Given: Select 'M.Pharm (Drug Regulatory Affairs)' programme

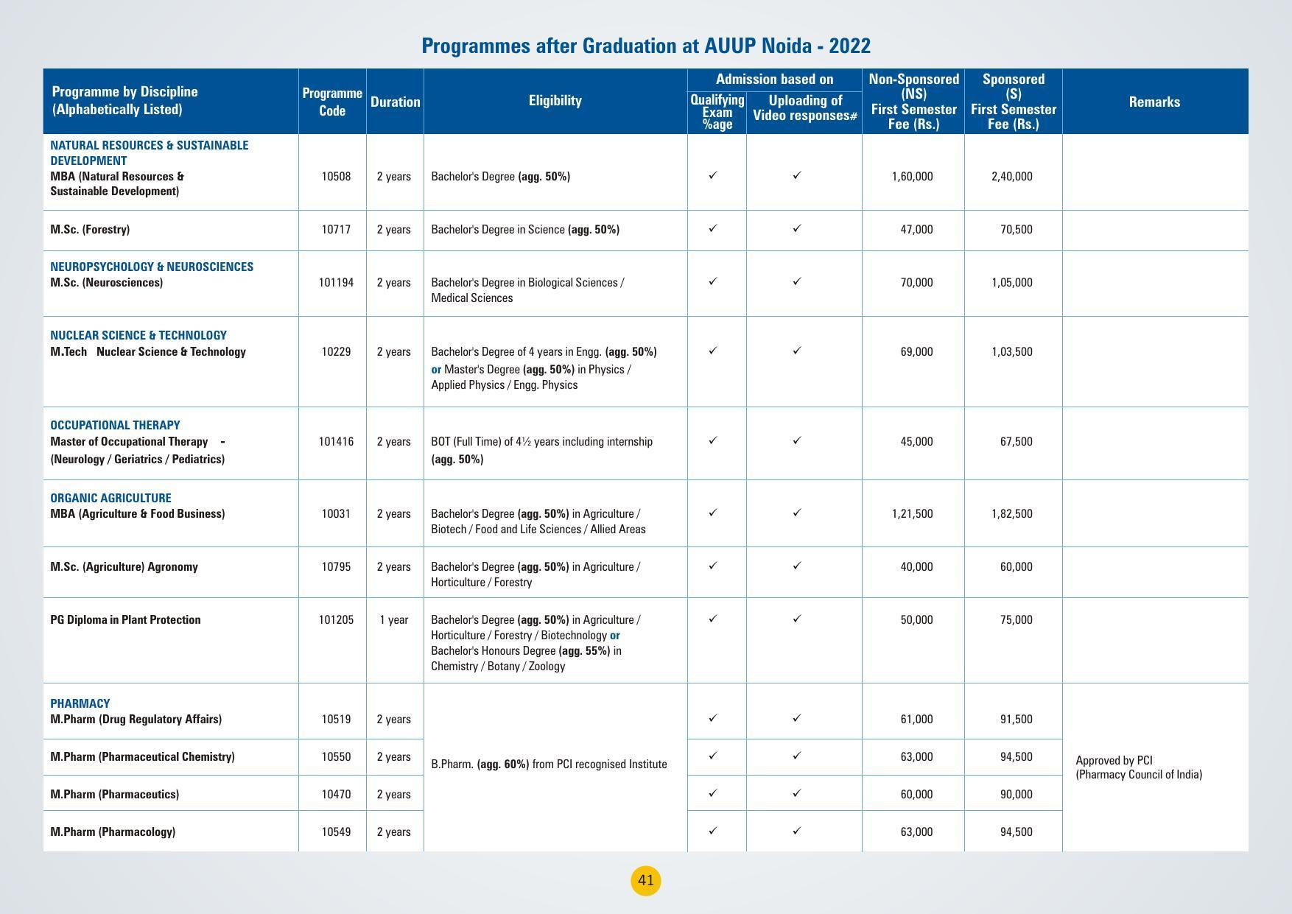Looking at the screenshot, I should tap(136, 719).
